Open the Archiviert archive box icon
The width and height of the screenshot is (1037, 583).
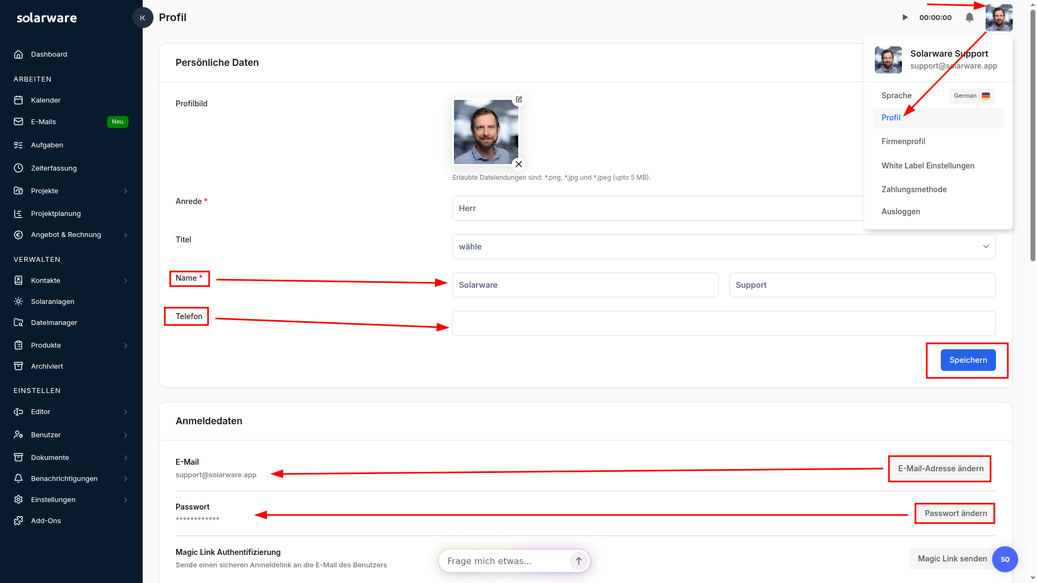(18, 367)
